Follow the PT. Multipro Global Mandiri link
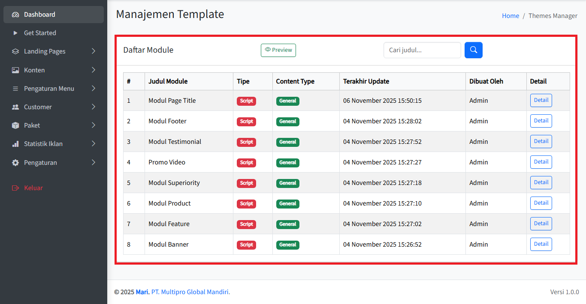Viewport: 586px width, 304px height. [190, 292]
